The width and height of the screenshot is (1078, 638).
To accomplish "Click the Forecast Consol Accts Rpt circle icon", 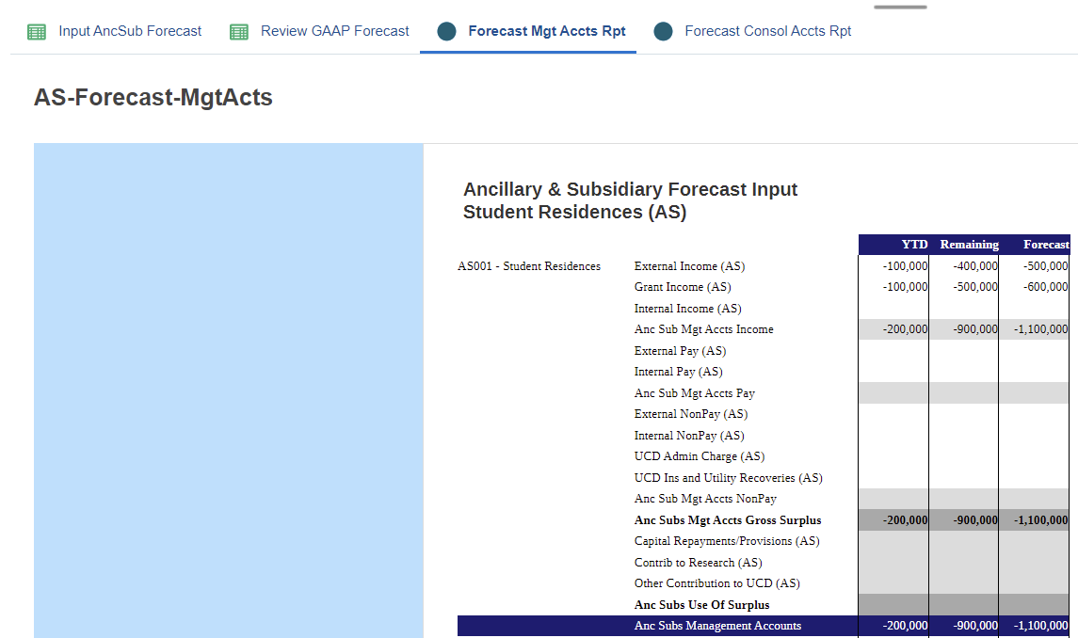I will coord(664,32).
